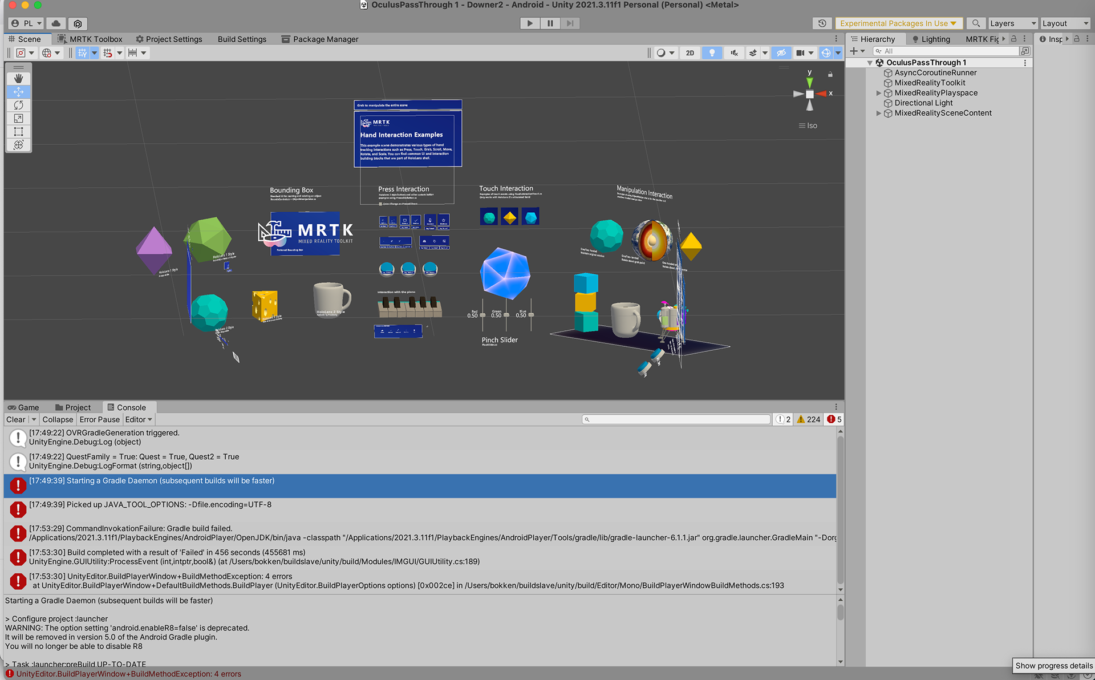Open the Unity Plastic SCM version control icon
Viewport: 1095px width, 680px height.
78,23
